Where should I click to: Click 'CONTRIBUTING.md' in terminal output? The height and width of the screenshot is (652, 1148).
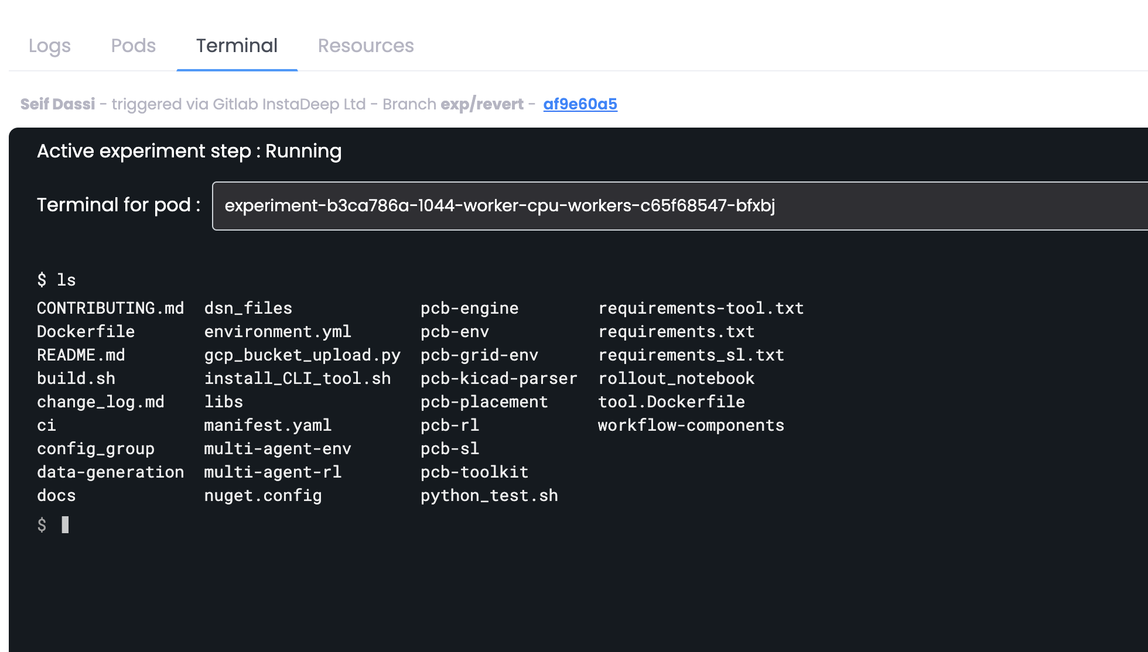111,308
